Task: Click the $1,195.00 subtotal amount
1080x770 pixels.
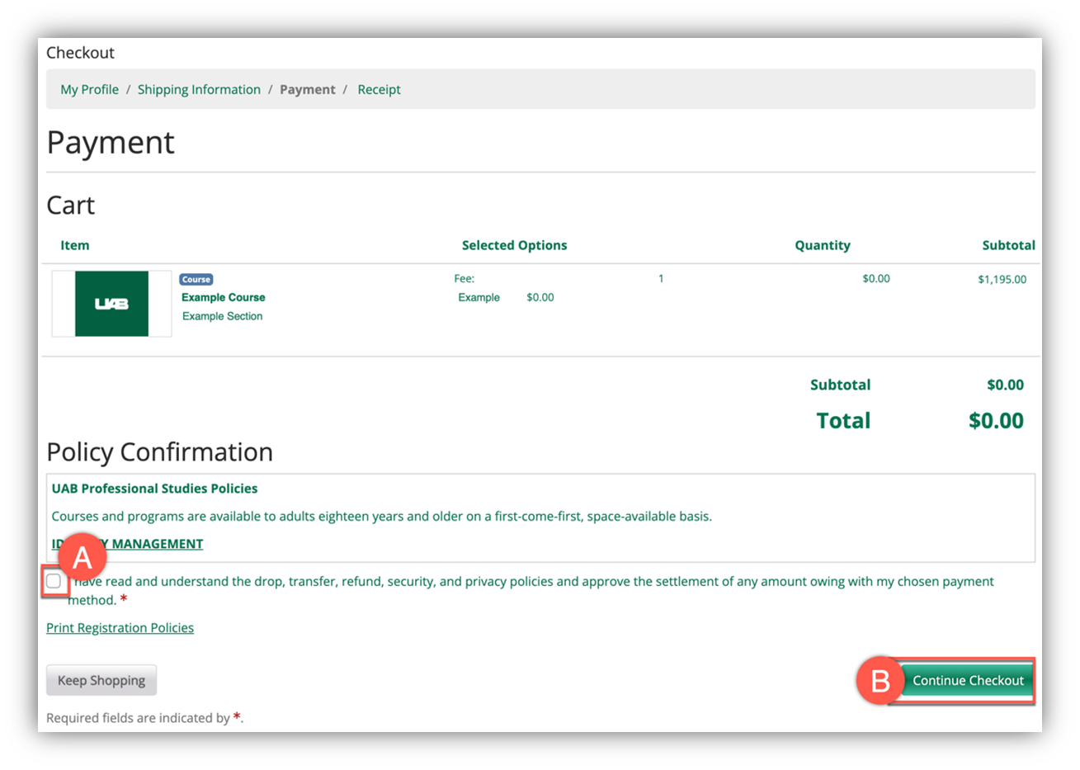Action: [1002, 280]
